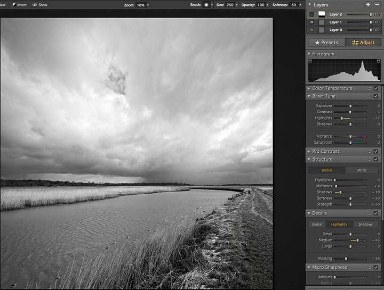Image resolution: width=384 pixels, height=290 pixels.
Task: Select Details Shadows tab
Action: 366,224
